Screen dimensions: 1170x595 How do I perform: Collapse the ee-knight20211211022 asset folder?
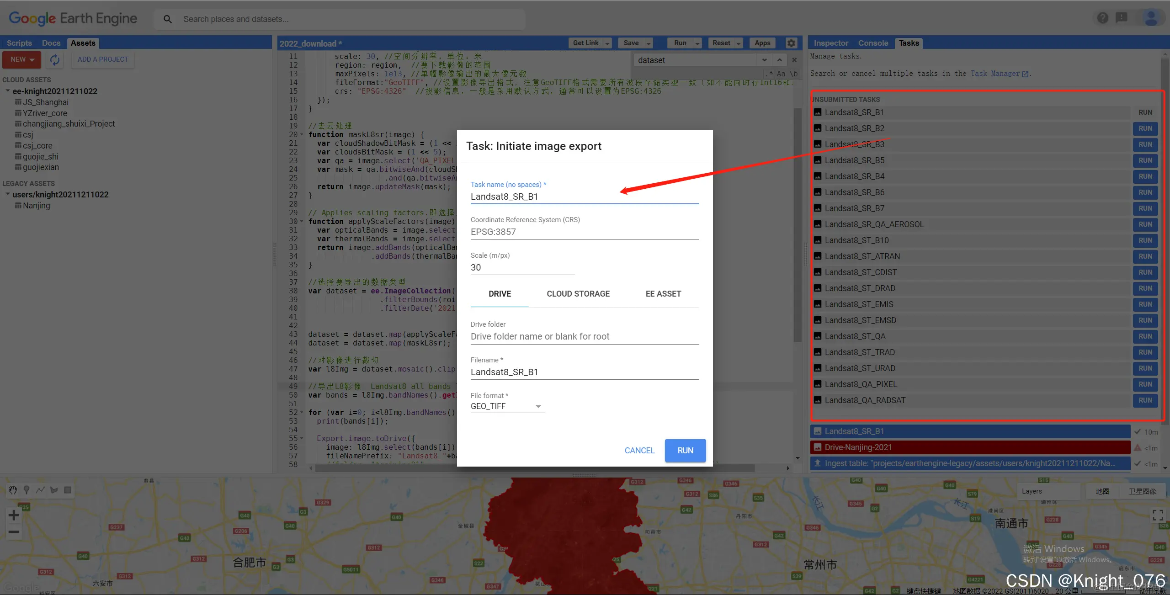tap(8, 91)
